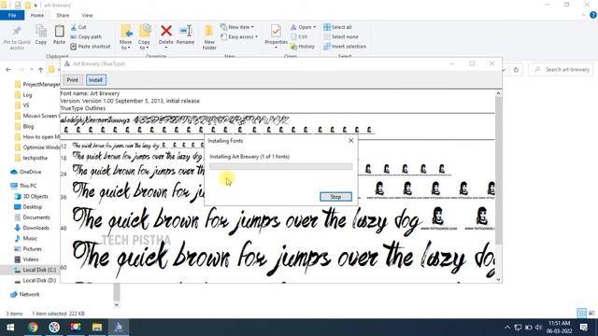Open Desktop in navigation pane
Screen dimensions: 598x336
tap(28, 207)
